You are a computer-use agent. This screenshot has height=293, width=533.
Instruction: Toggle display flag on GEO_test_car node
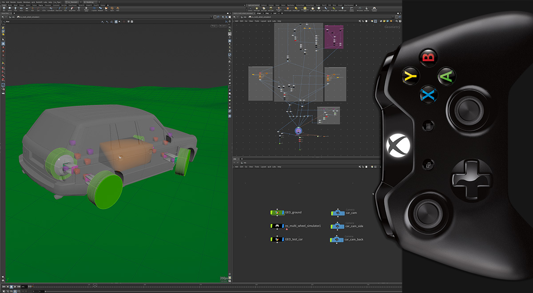(283, 239)
